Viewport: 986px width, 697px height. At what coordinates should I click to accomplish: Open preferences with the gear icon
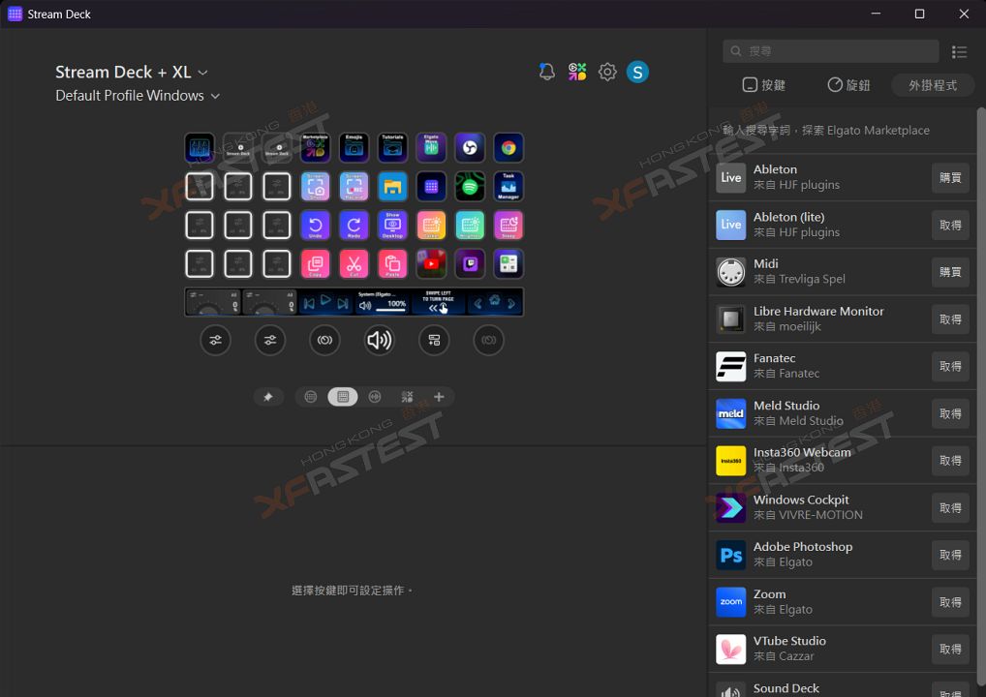tap(607, 72)
